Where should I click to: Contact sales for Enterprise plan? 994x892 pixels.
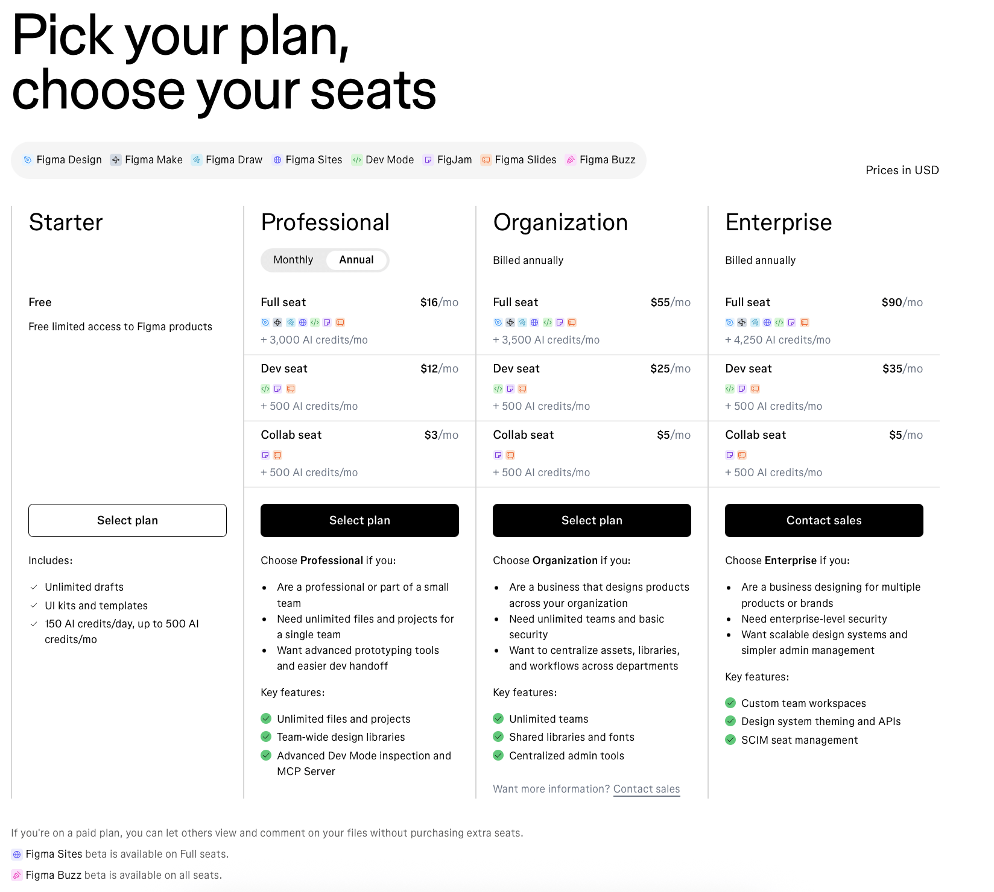(x=824, y=520)
